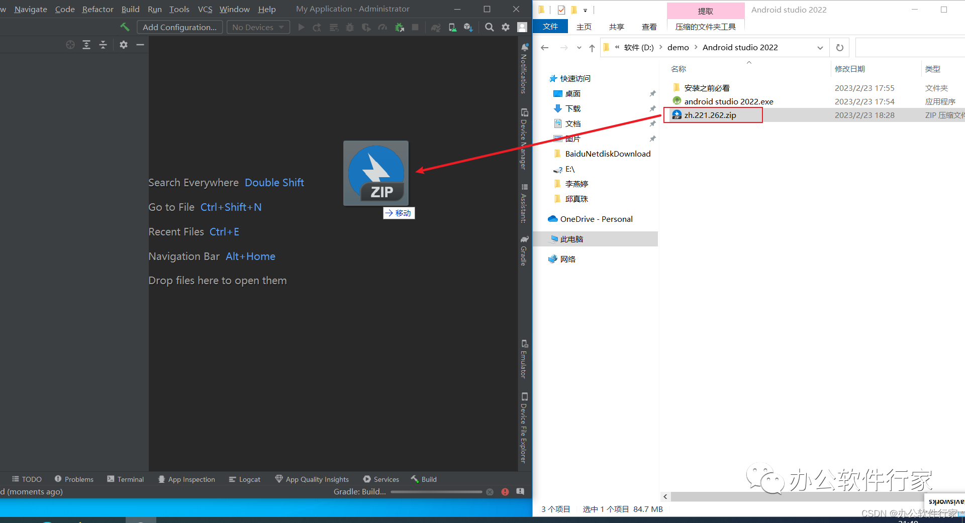Click the Sync Project with Gradle Files elephant icon
The width and height of the screenshot is (965, 523).
point(436,28)
